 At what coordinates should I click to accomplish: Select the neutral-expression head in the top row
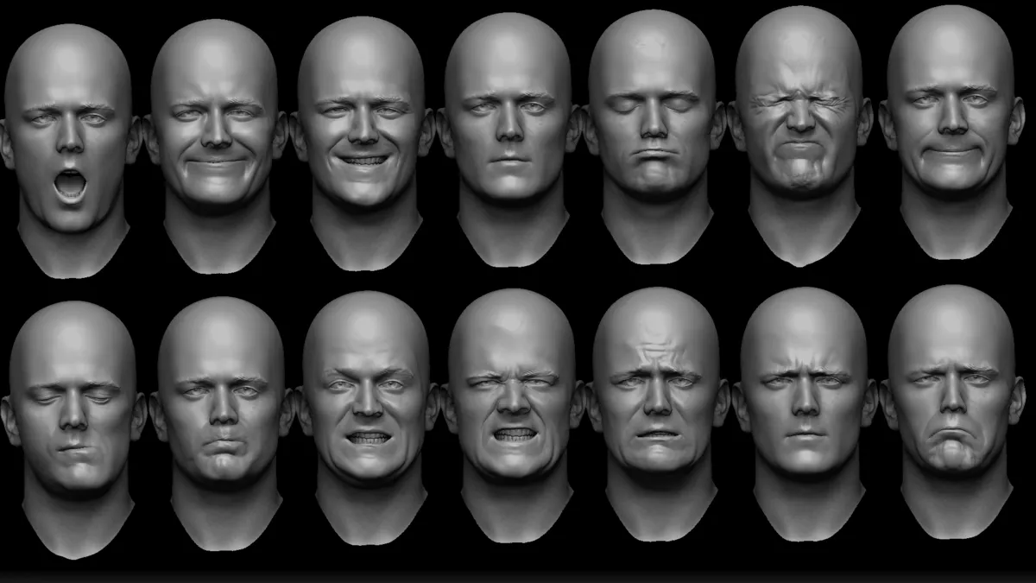click(x=508, y=140)
